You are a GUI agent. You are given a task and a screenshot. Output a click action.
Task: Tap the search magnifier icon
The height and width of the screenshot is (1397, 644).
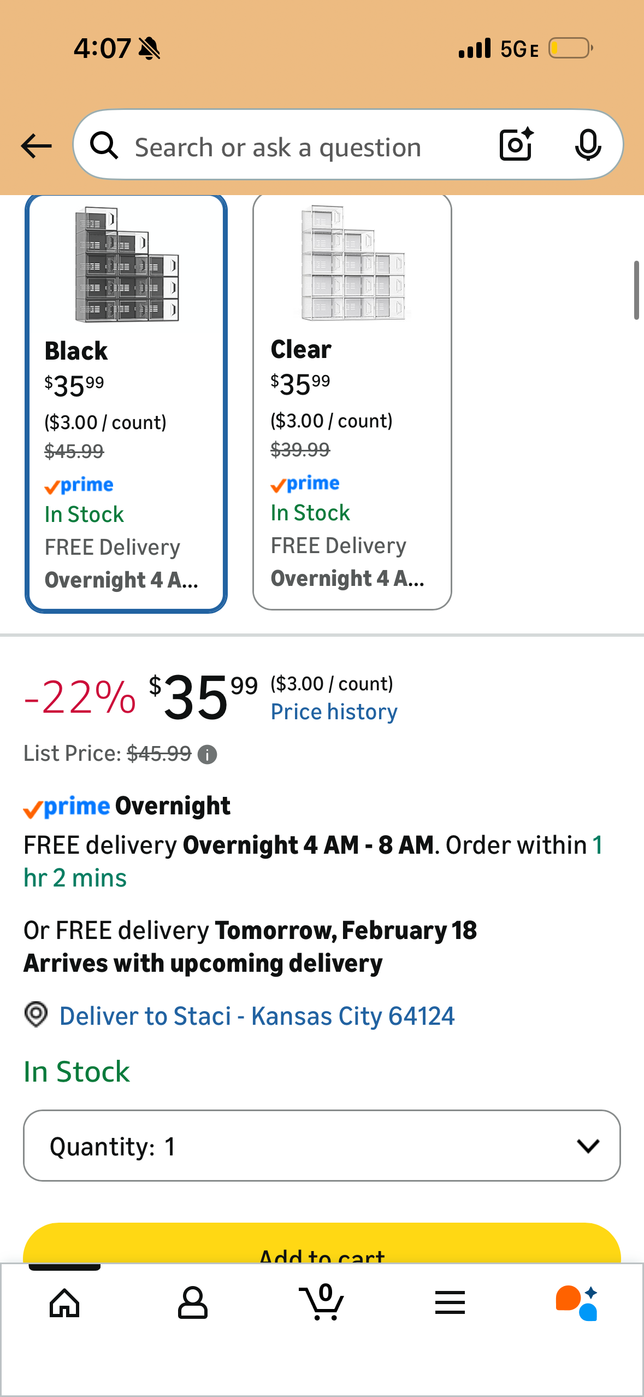pyautogui.click(x=104, y=146)
